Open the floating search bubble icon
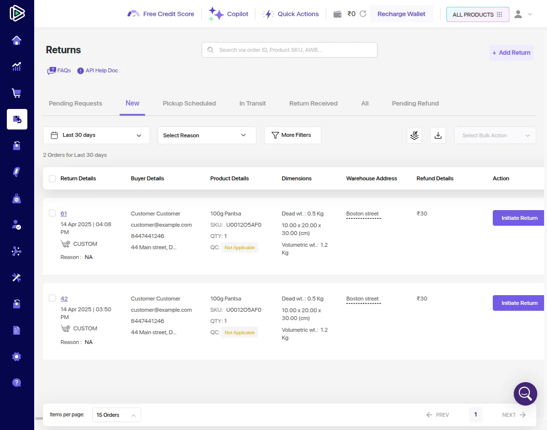547x430 pixels. [525, 393]
